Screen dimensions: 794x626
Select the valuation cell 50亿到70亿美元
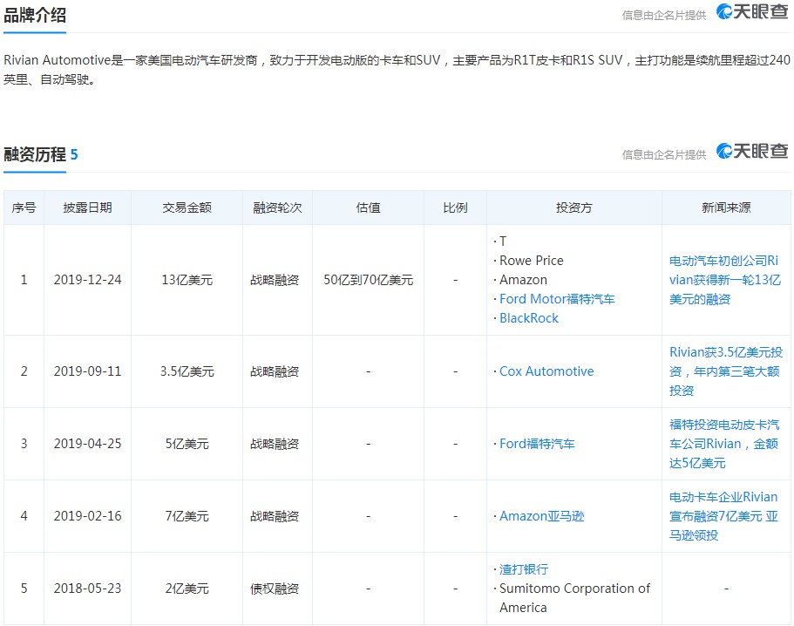coord(368,280)
